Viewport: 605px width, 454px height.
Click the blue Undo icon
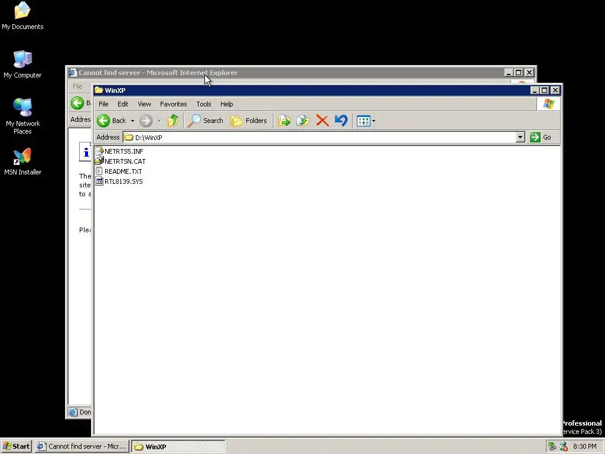tap(341, 121)
